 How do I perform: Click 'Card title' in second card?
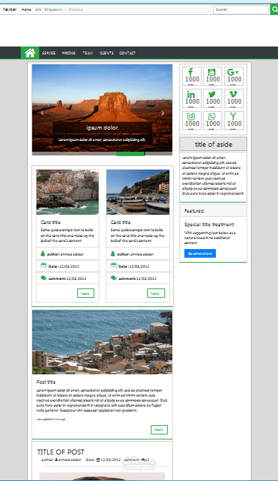(121, 222)
